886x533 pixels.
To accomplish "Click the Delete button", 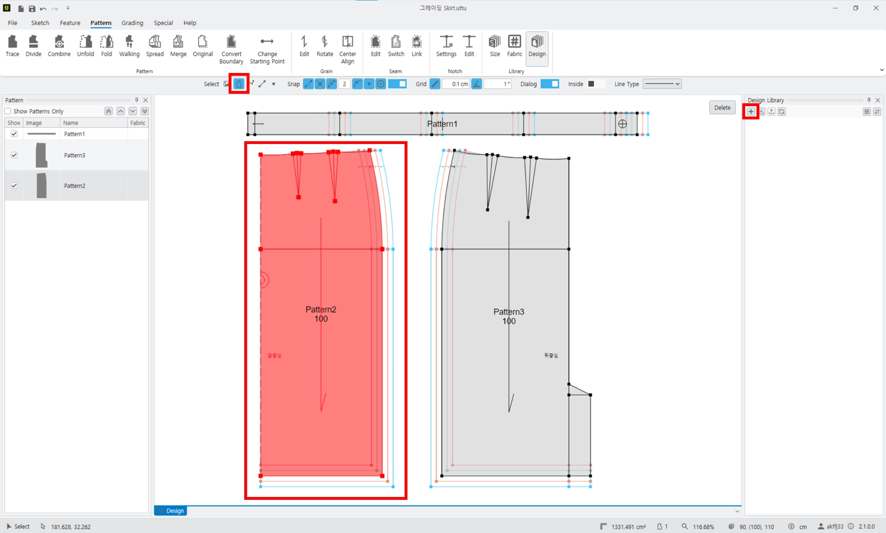I will tap(722, 108).
